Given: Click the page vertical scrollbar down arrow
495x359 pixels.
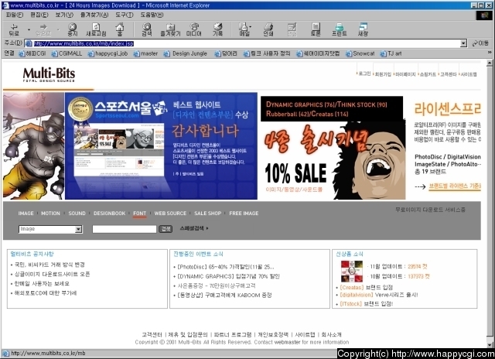Looking at the screenshot, I should pos(490,344).
